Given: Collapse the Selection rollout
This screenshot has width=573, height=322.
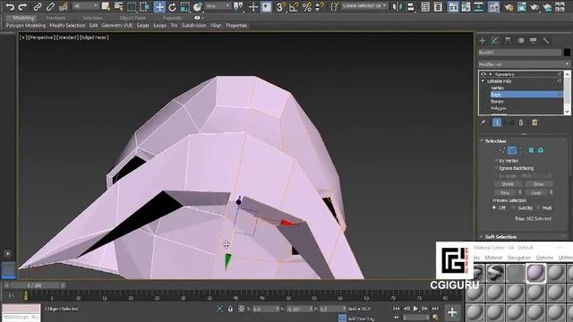Looking at the screenshot, I should point(482,141).
